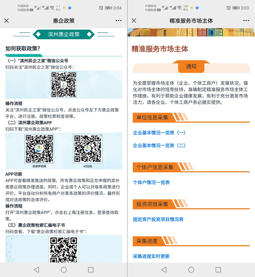
Task: Tap recent apps square below 惠企政策 page
Action: click(x=91, y=270)
